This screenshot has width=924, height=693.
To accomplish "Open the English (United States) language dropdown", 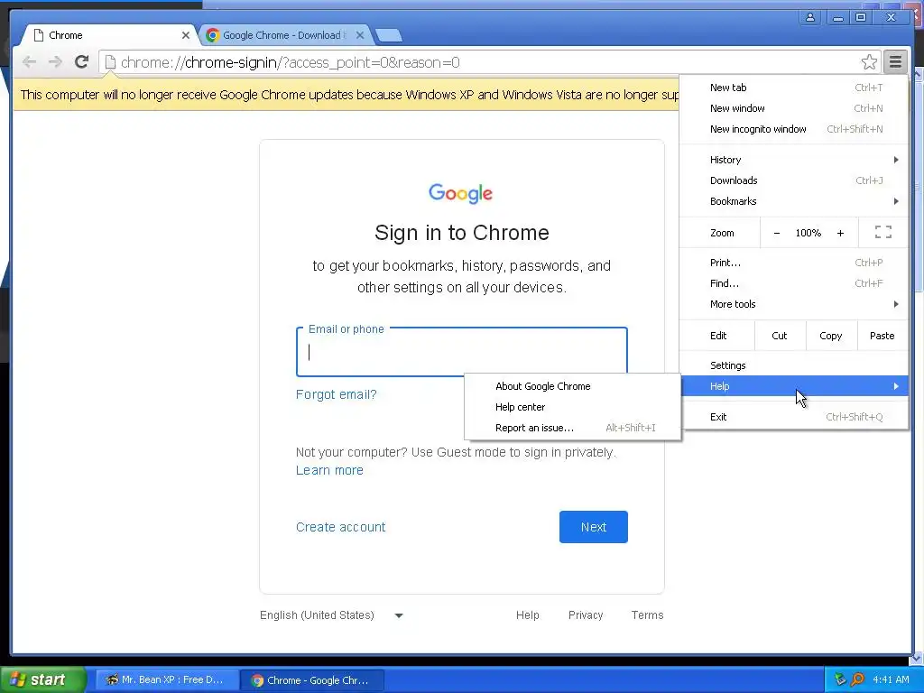I will point(331,615).
